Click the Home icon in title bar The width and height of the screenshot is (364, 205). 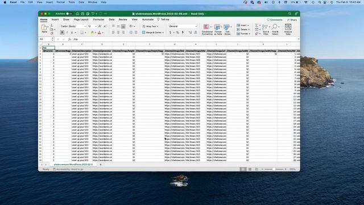tap(77, 14)
